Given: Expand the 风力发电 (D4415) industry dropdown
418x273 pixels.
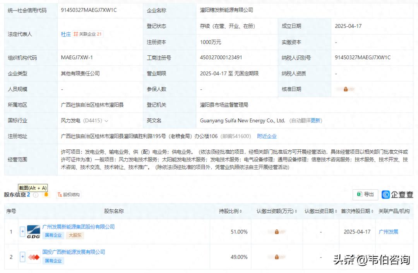Looking at the screenshot, I should 106,121.
